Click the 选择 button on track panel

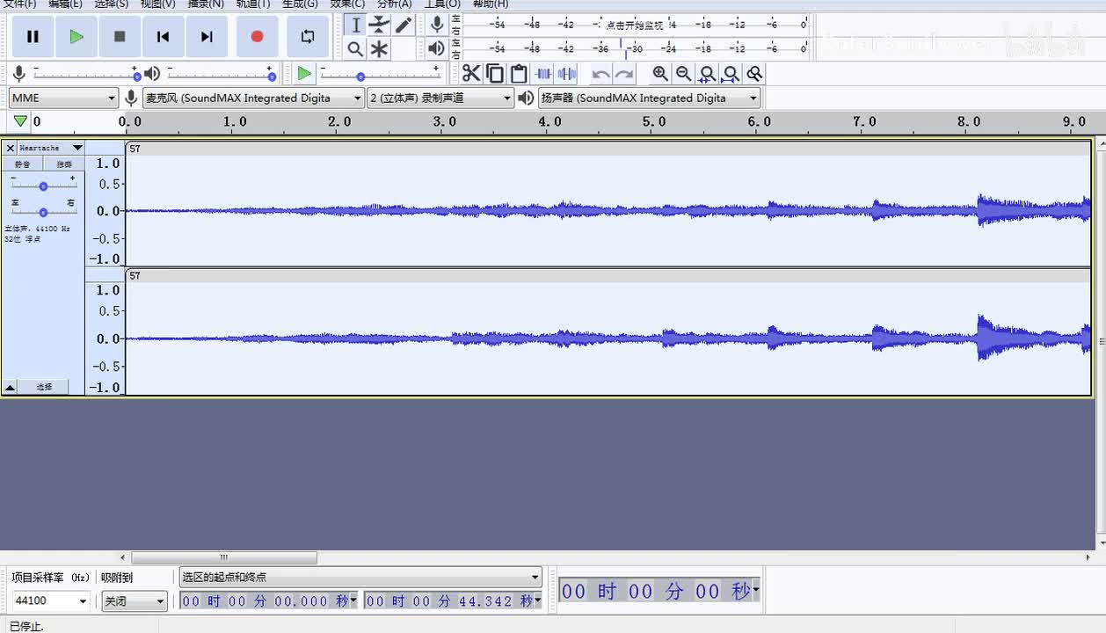tap(44, 387)
